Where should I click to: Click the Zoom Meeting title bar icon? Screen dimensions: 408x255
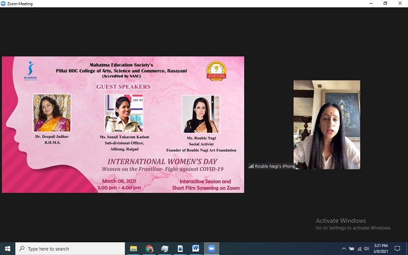(3, 4)
